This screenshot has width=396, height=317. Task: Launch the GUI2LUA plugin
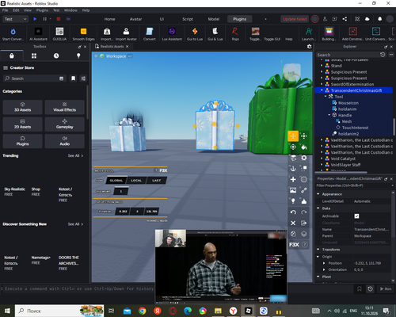tap(59, 34)
